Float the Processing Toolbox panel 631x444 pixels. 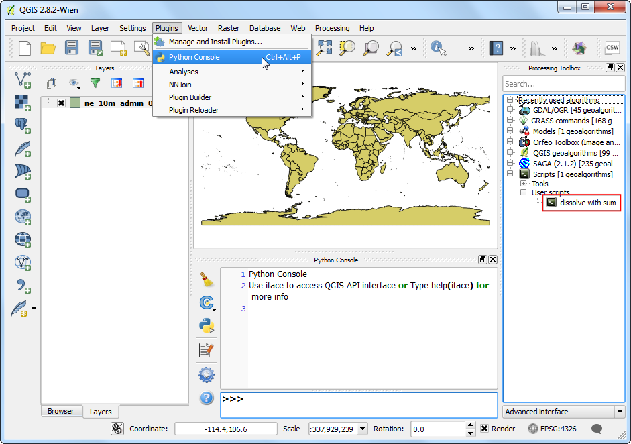click(x=610, y=68)
